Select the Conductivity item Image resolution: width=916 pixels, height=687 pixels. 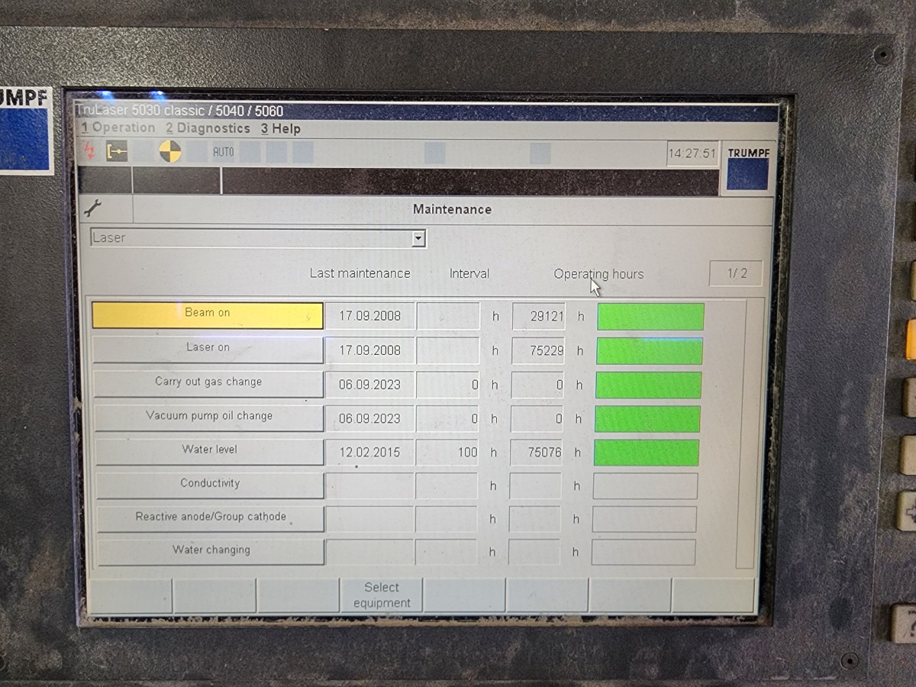click(x=210, y=485)
